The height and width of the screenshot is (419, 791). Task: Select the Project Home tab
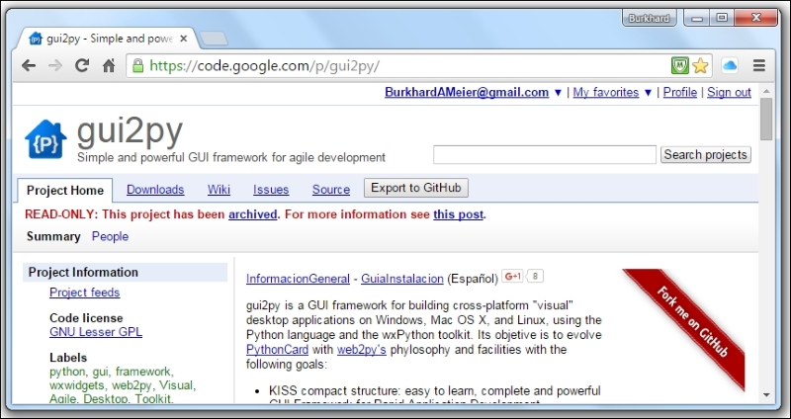coord(65,190)
